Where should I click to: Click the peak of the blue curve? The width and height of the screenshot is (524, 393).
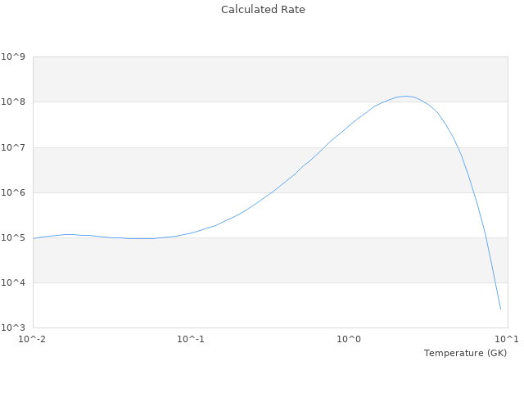[x=404, y=96]
